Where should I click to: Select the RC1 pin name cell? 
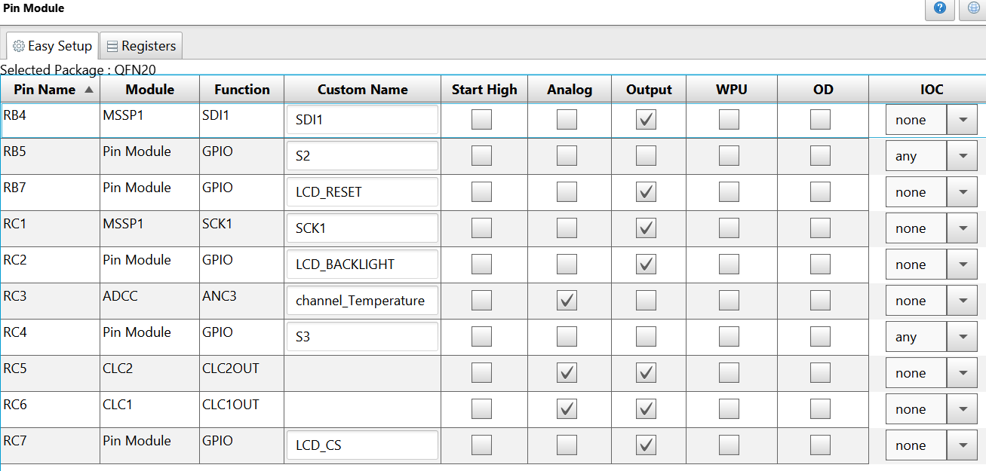click(50, 228)
